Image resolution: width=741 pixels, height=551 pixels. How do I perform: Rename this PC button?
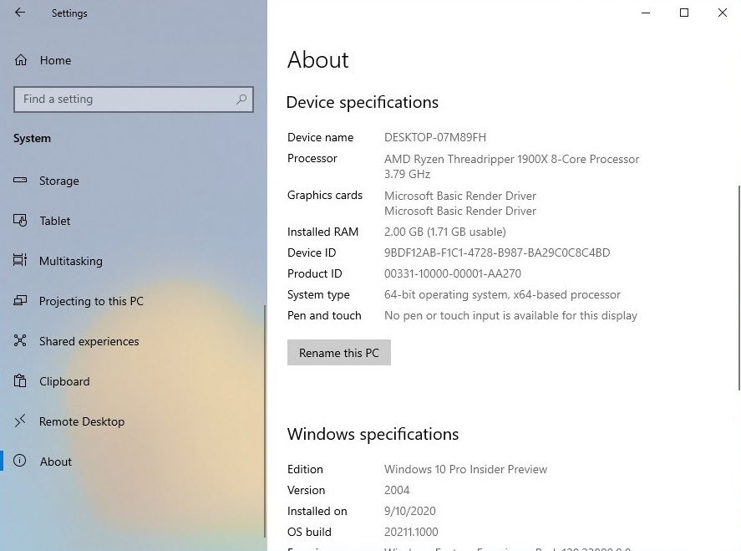click(339, 352)
